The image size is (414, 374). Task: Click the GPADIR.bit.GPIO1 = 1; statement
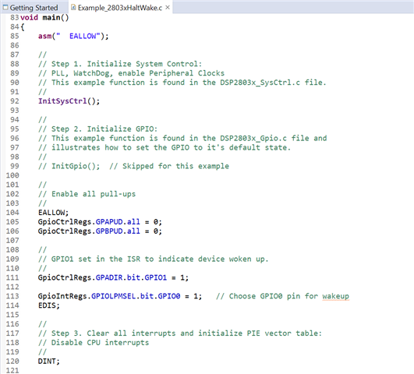click(113, 277)
